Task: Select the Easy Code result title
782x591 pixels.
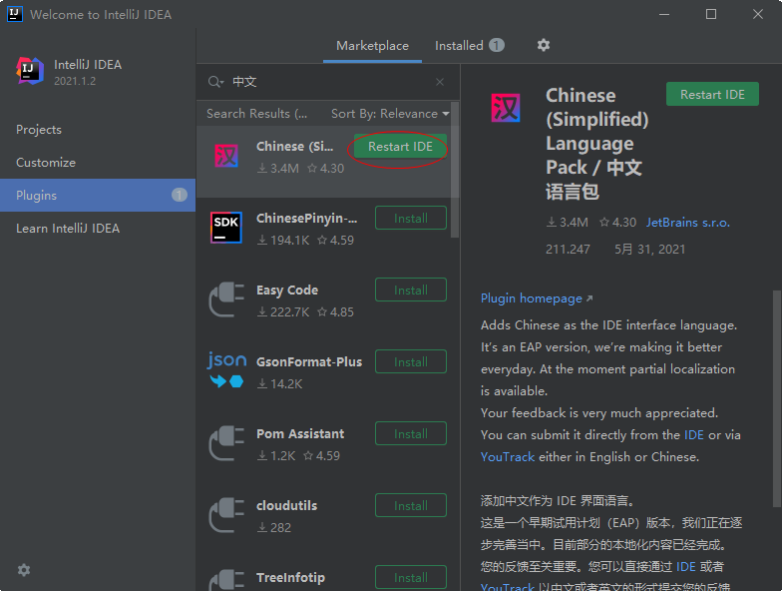Action: (x=287, y=290)
